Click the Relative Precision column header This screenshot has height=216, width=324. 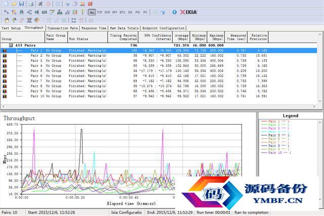click(258, 37)
